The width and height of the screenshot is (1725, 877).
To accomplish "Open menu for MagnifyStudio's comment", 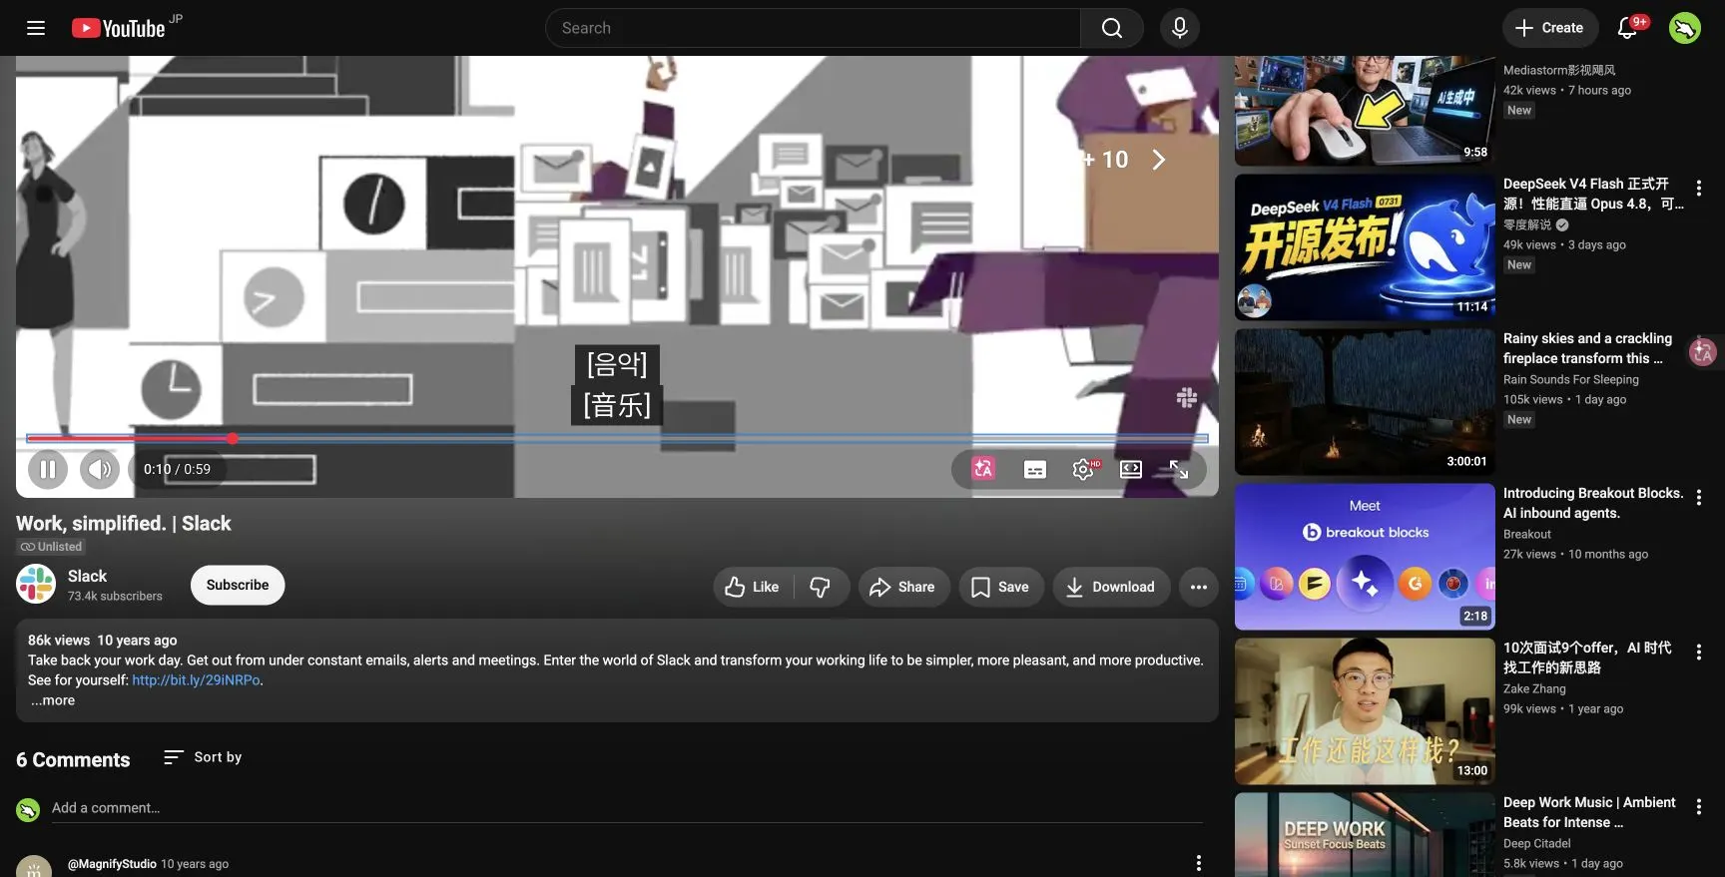I will (1198, 863).
